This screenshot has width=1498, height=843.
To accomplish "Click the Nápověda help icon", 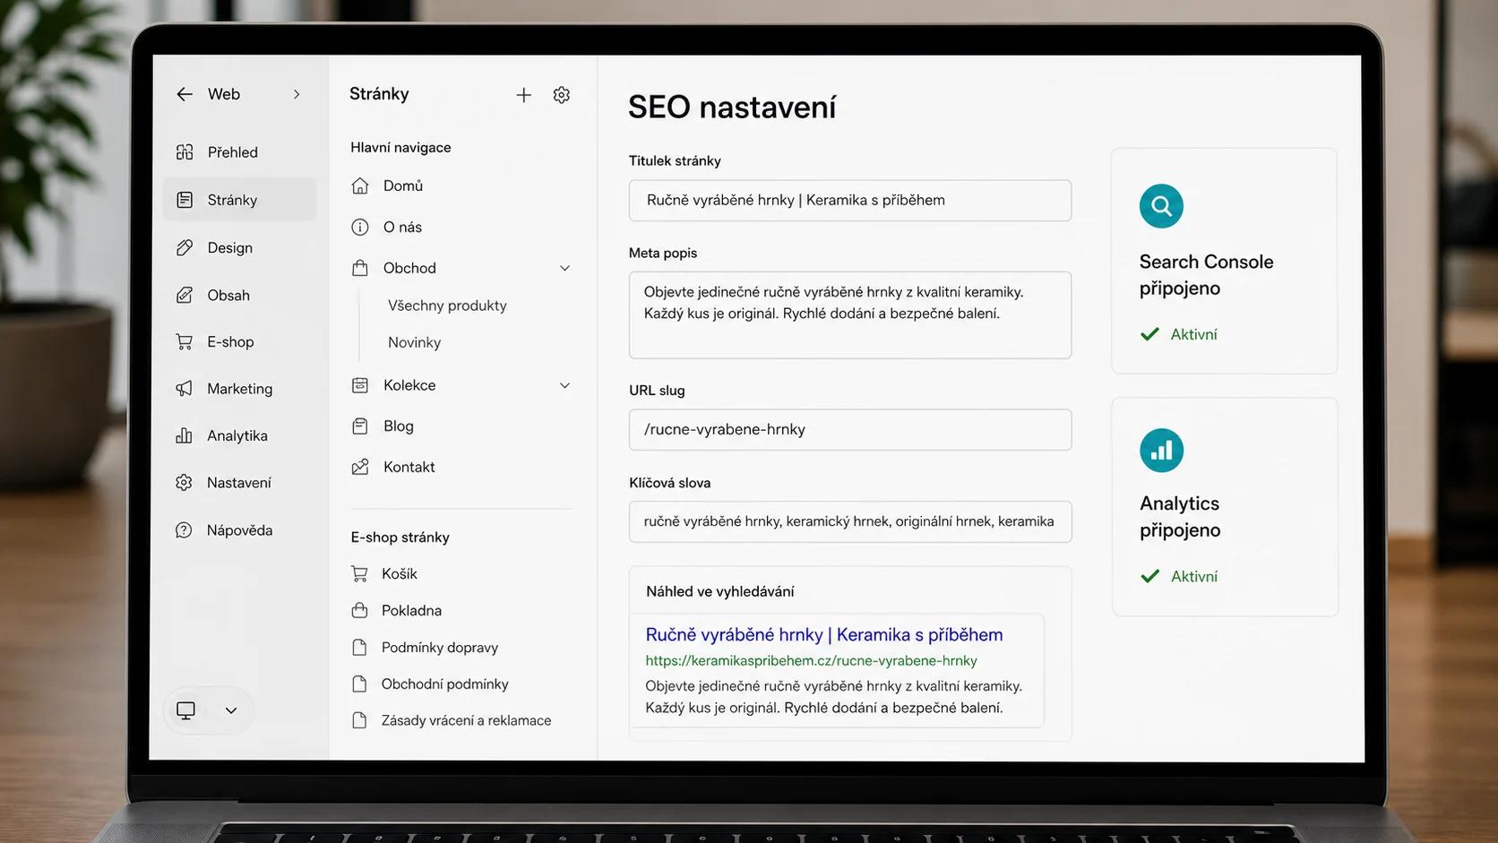I will click(185, 530).
